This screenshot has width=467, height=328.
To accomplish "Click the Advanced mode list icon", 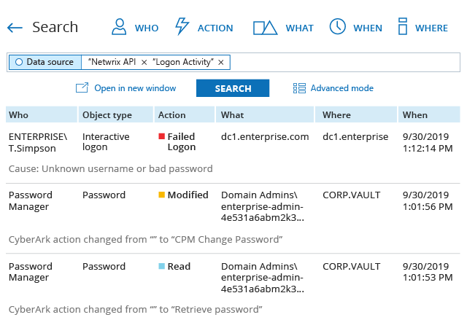I will [x=299, y=88].
